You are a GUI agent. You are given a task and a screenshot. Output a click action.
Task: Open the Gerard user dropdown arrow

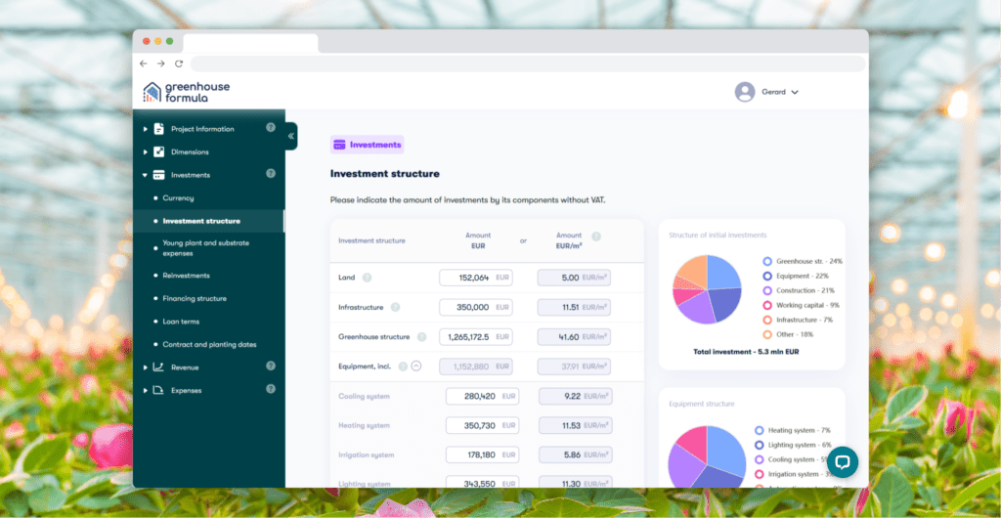pos(795,92)
